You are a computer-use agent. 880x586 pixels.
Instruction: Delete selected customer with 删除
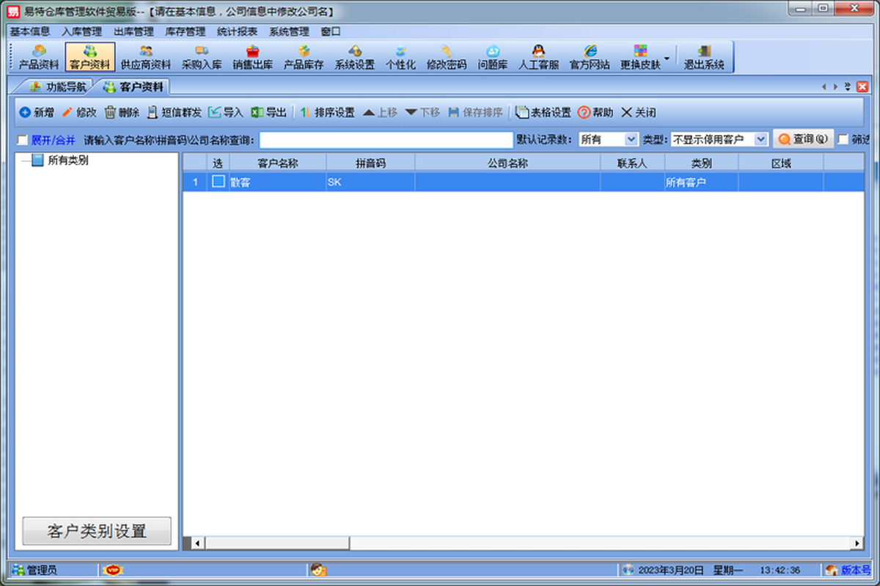(x=122, y=113)
